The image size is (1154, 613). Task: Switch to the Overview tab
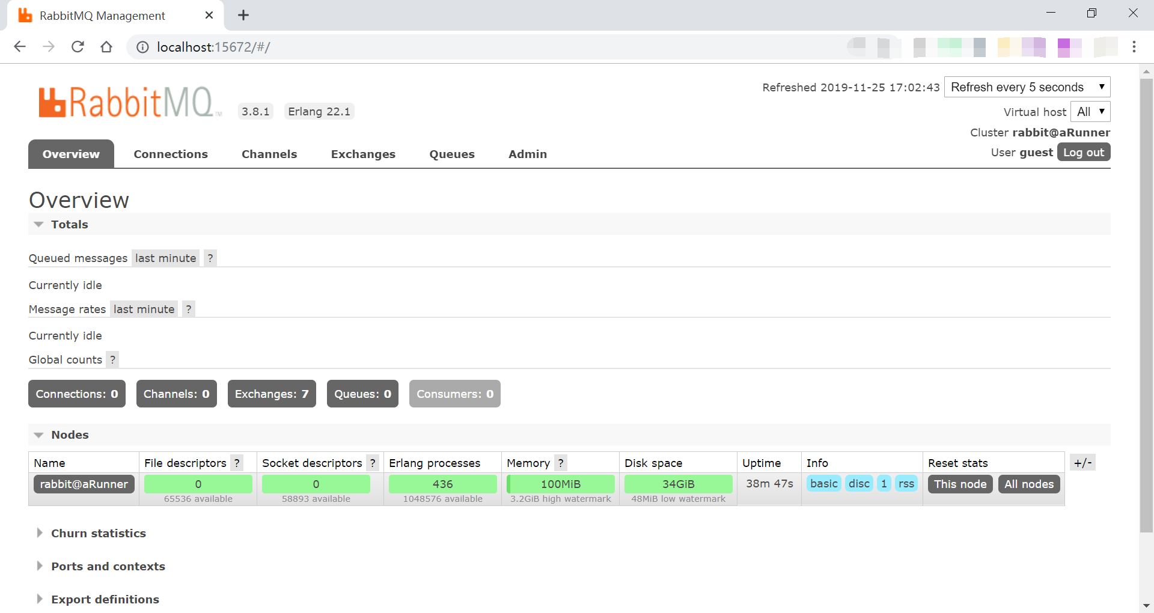click(x=71, y=154)
